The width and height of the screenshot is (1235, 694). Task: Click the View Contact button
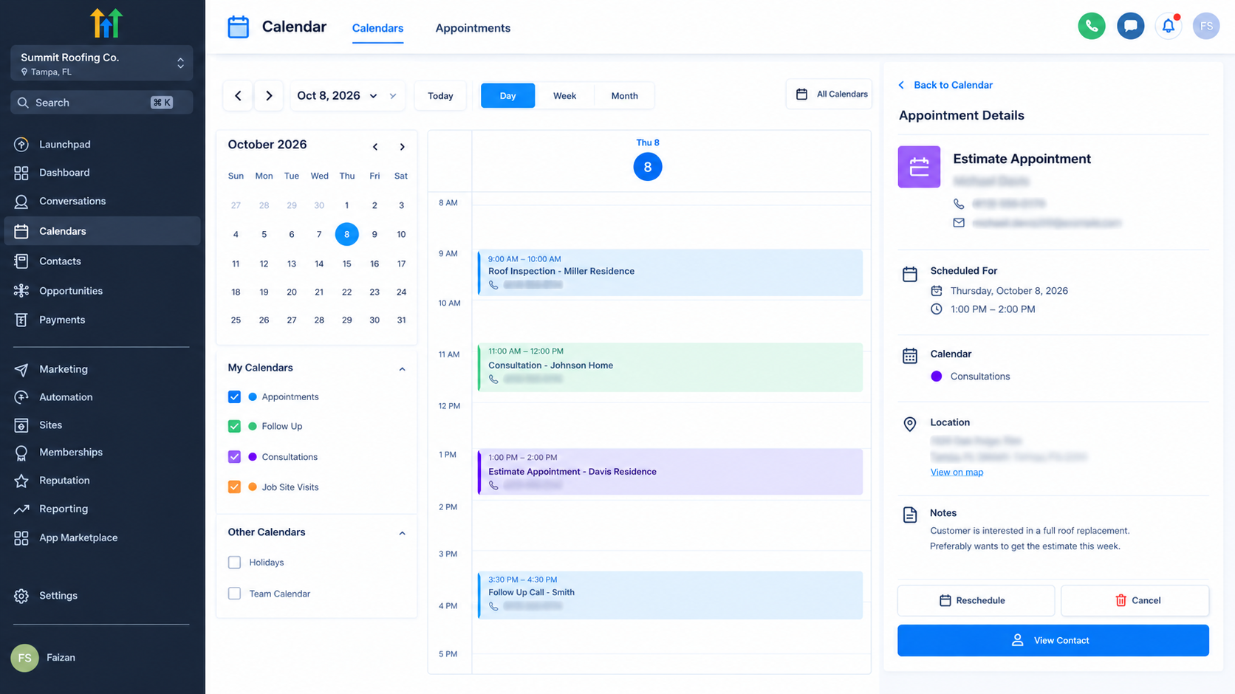tap(1053, 640)
